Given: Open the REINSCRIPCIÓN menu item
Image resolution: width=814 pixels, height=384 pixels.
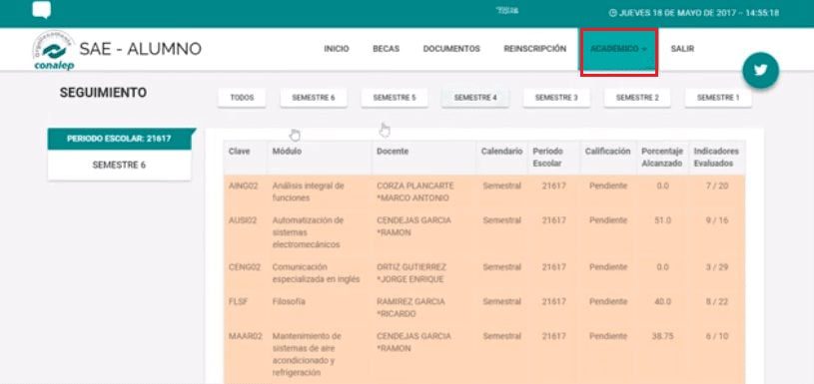Looking at the screenshot, I should click(534, 49).
